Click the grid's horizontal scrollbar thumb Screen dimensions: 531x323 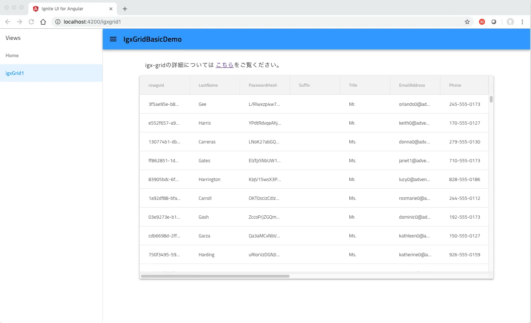215,276
